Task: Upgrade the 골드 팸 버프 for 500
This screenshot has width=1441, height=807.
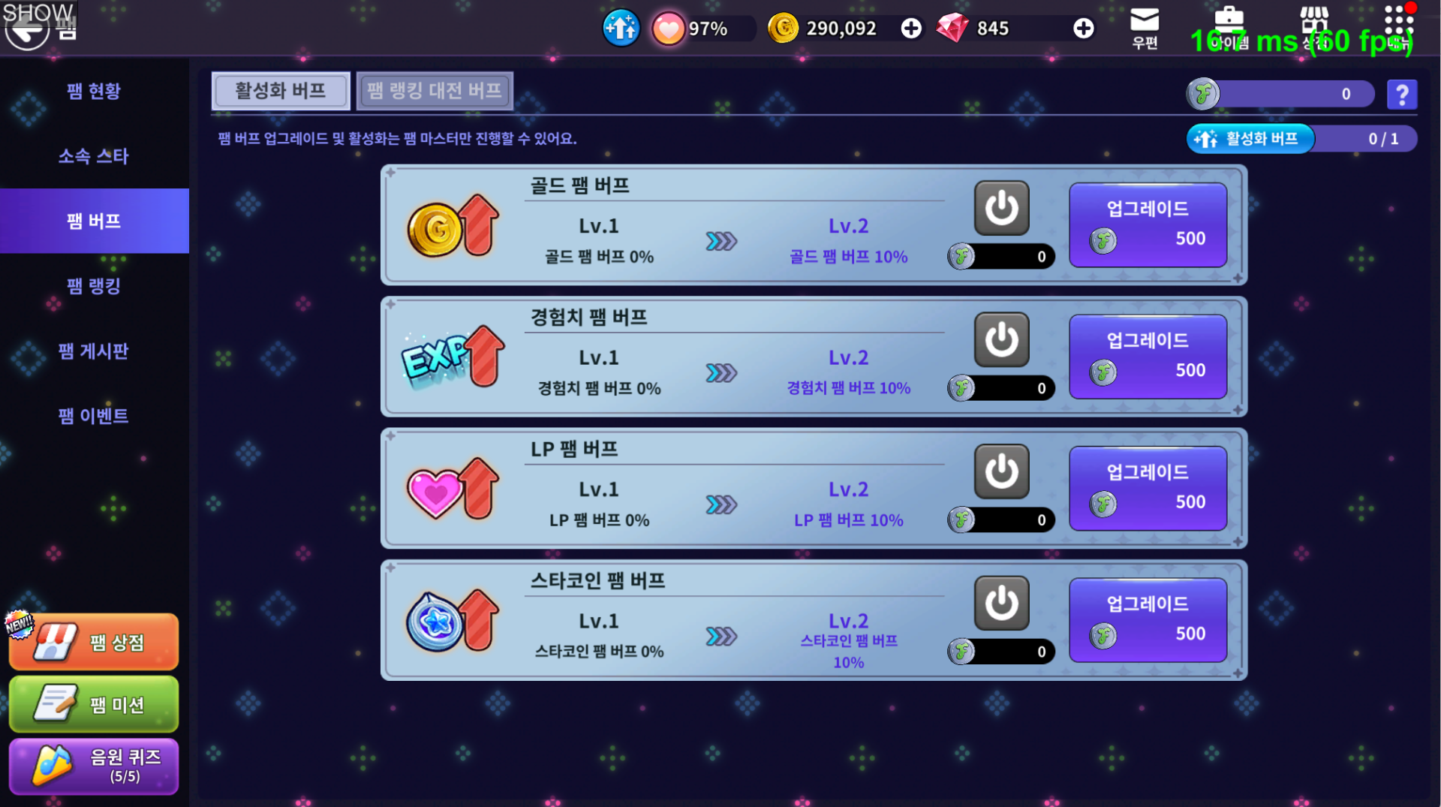Action: pyautogui.click(x=1148, y=224)
